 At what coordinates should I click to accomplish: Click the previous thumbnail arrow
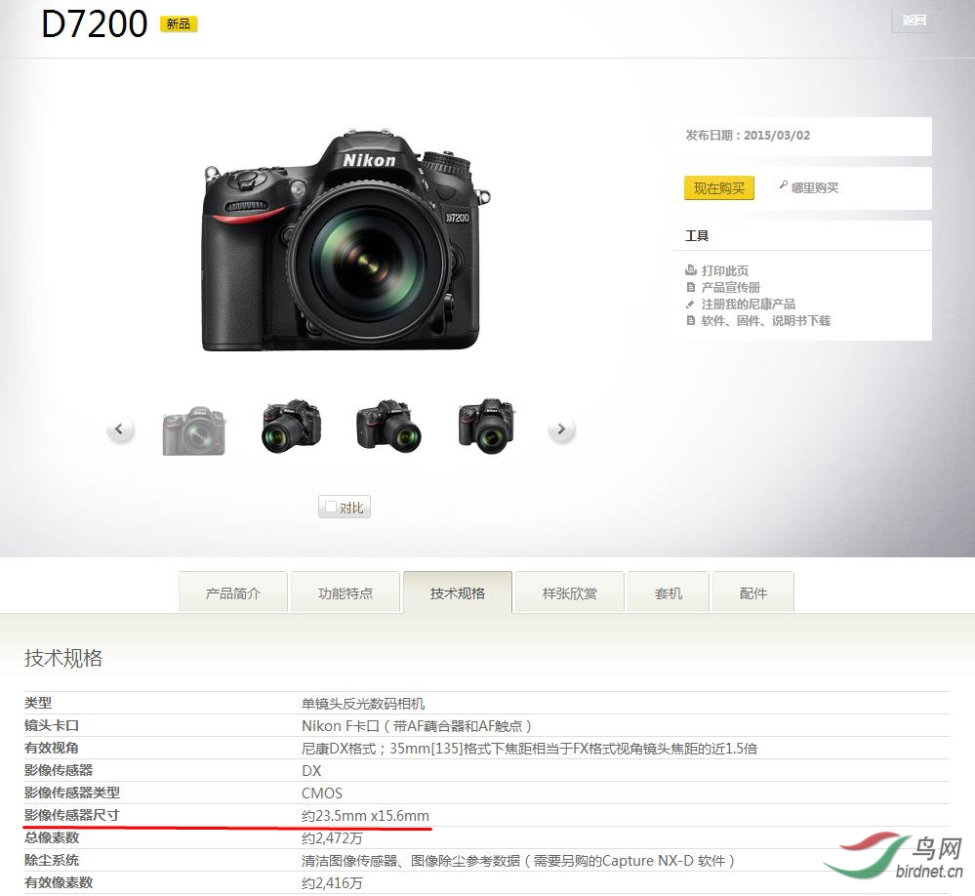point(119,429)
